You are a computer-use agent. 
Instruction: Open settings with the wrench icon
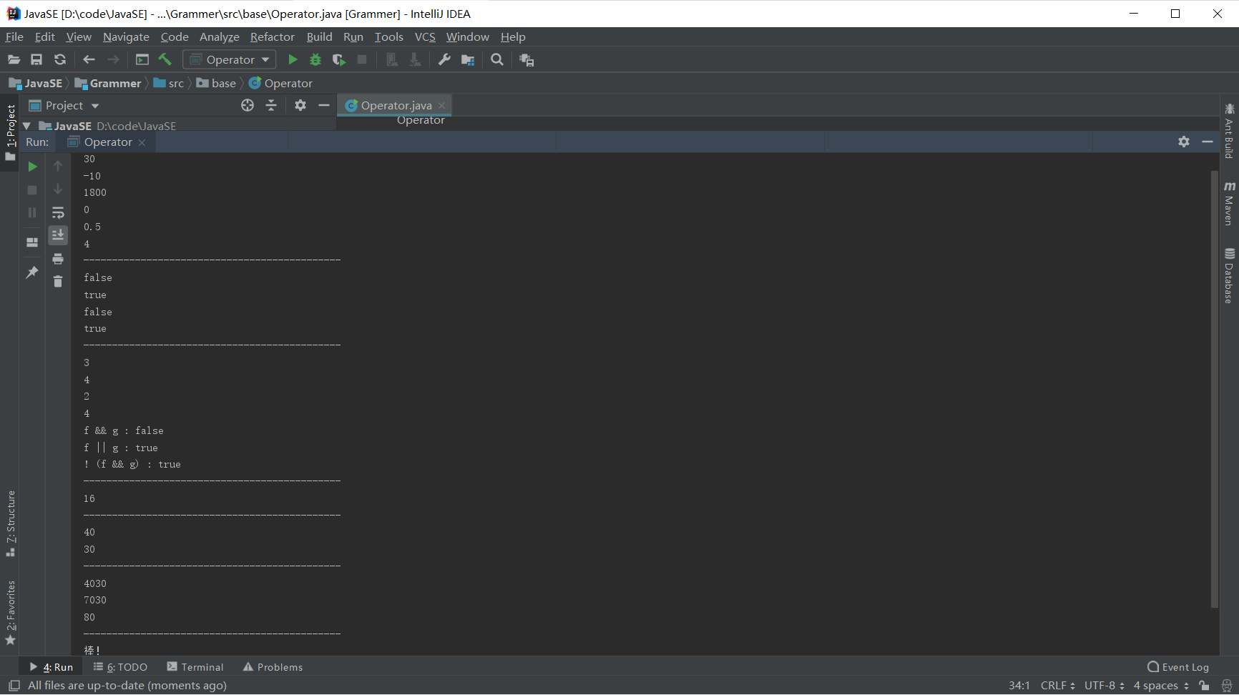click(x=444, y=60)
